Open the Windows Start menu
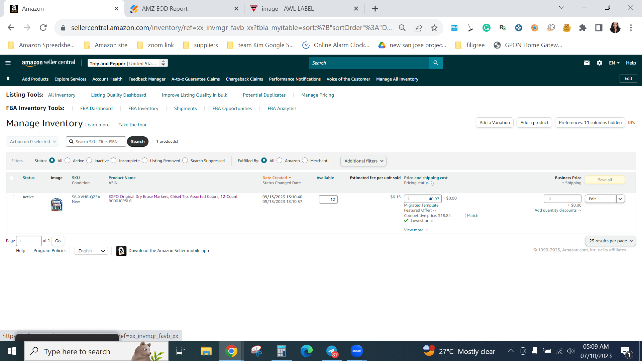The image size is (642, 361). click(x=12, y=351)
